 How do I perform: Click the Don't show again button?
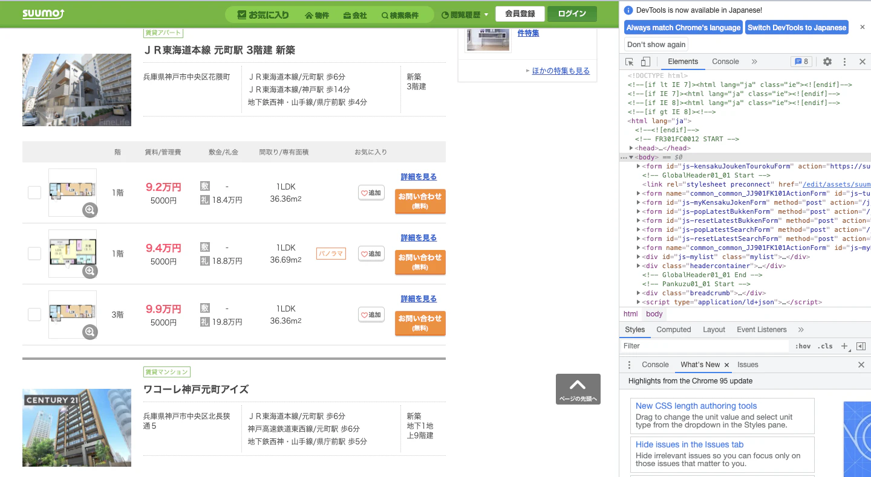click(x=656, y=45)
